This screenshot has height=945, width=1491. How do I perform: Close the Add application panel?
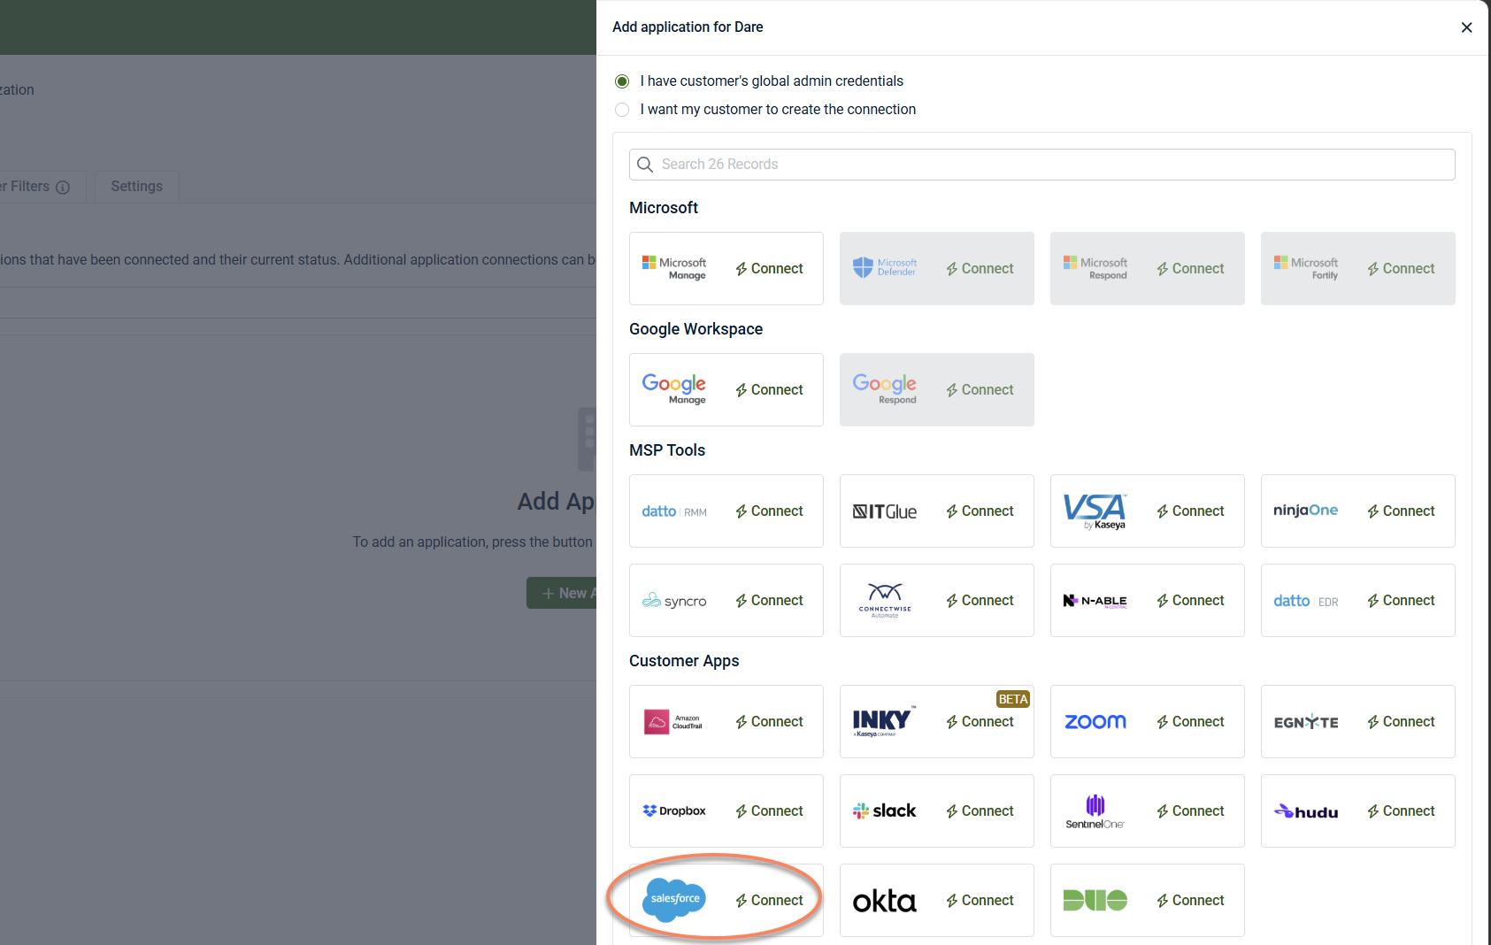(x=1466, y=27)
